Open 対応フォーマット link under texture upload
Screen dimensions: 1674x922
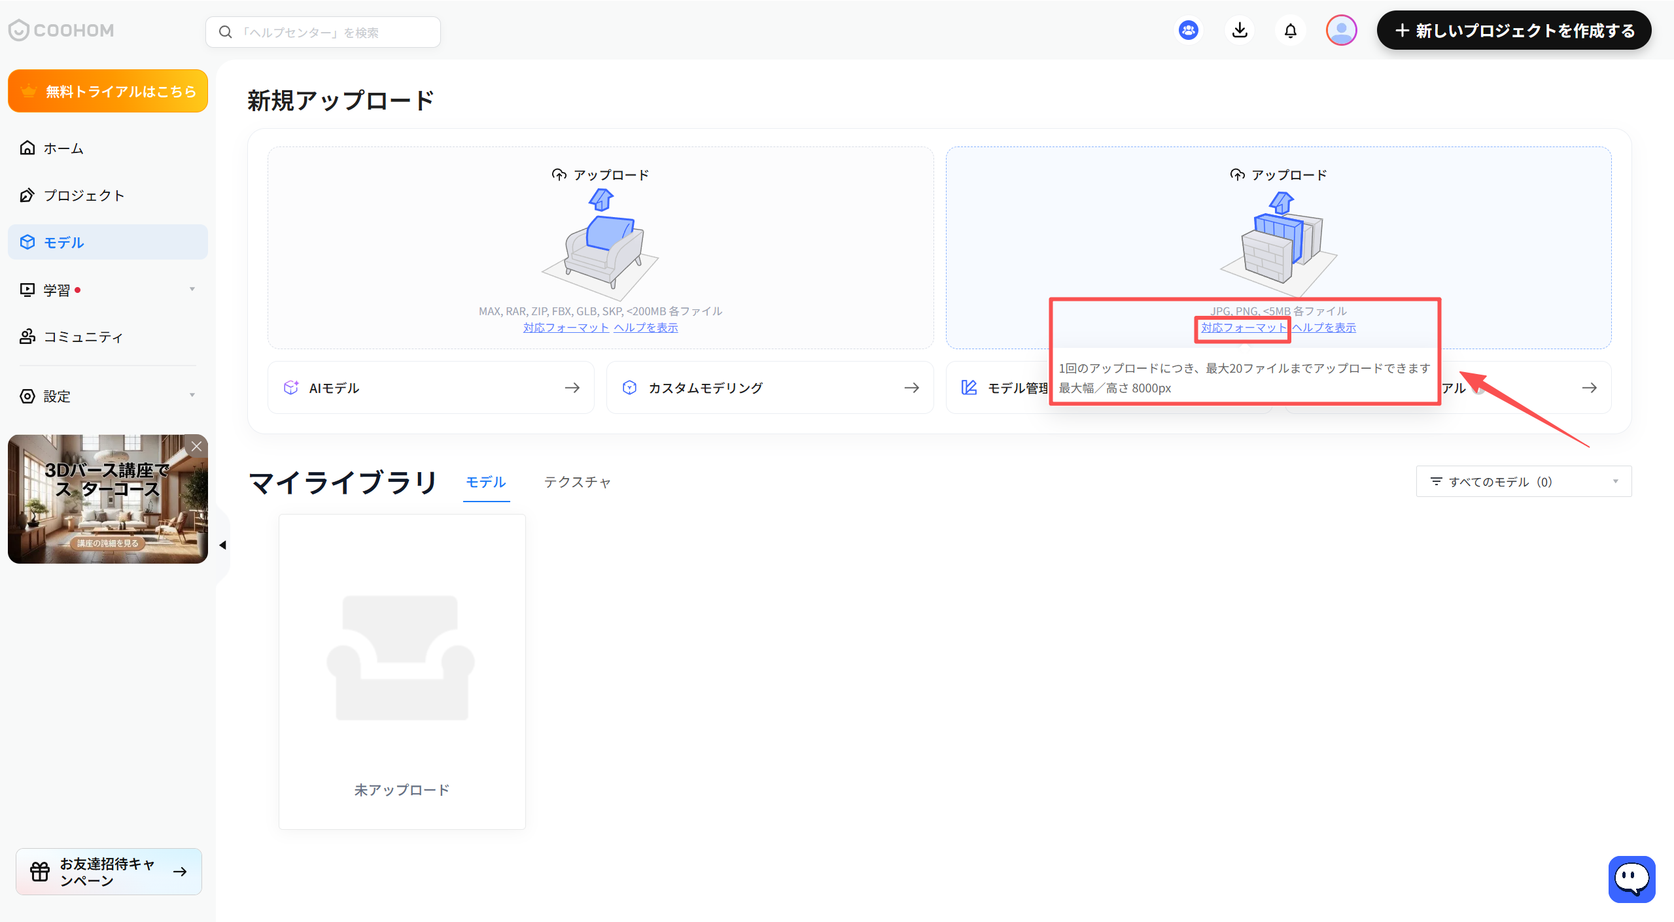(1243, 328)
